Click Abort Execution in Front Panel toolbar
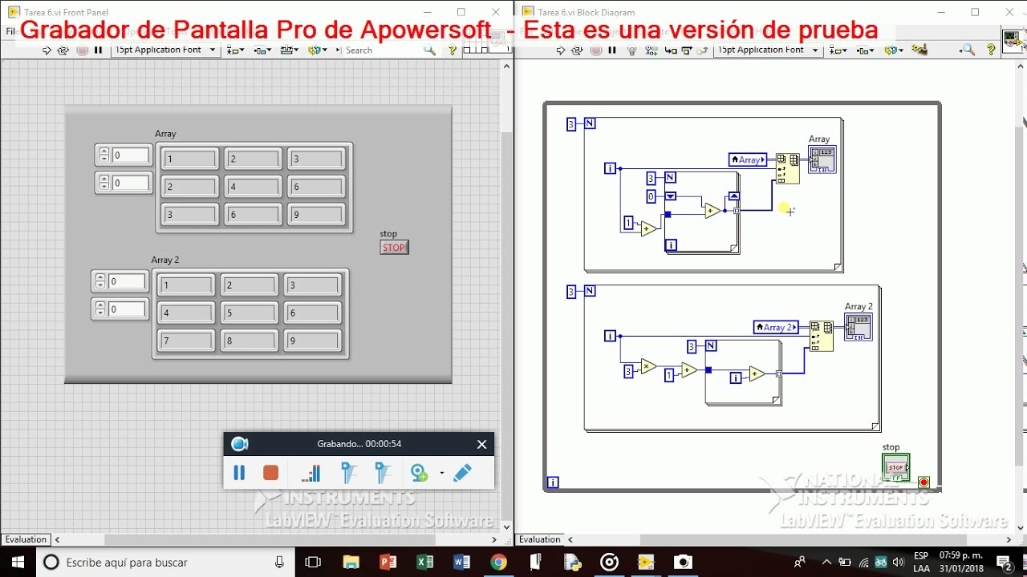1027x577 pixels. pyautogui.click(x=81, y=50)
